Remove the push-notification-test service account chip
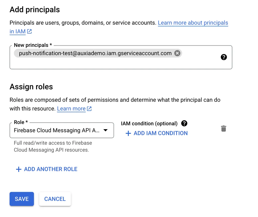This screenshot has width=258, height=217. click(x=177, y=53)
